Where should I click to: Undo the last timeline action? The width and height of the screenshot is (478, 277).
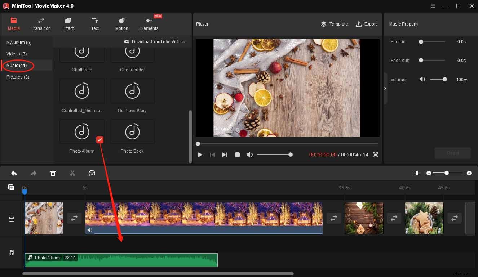pos(14,173)
